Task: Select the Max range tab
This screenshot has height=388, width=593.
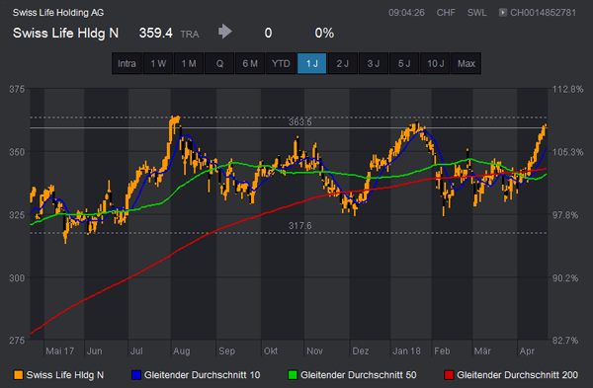Action: [x=466, y=63]
